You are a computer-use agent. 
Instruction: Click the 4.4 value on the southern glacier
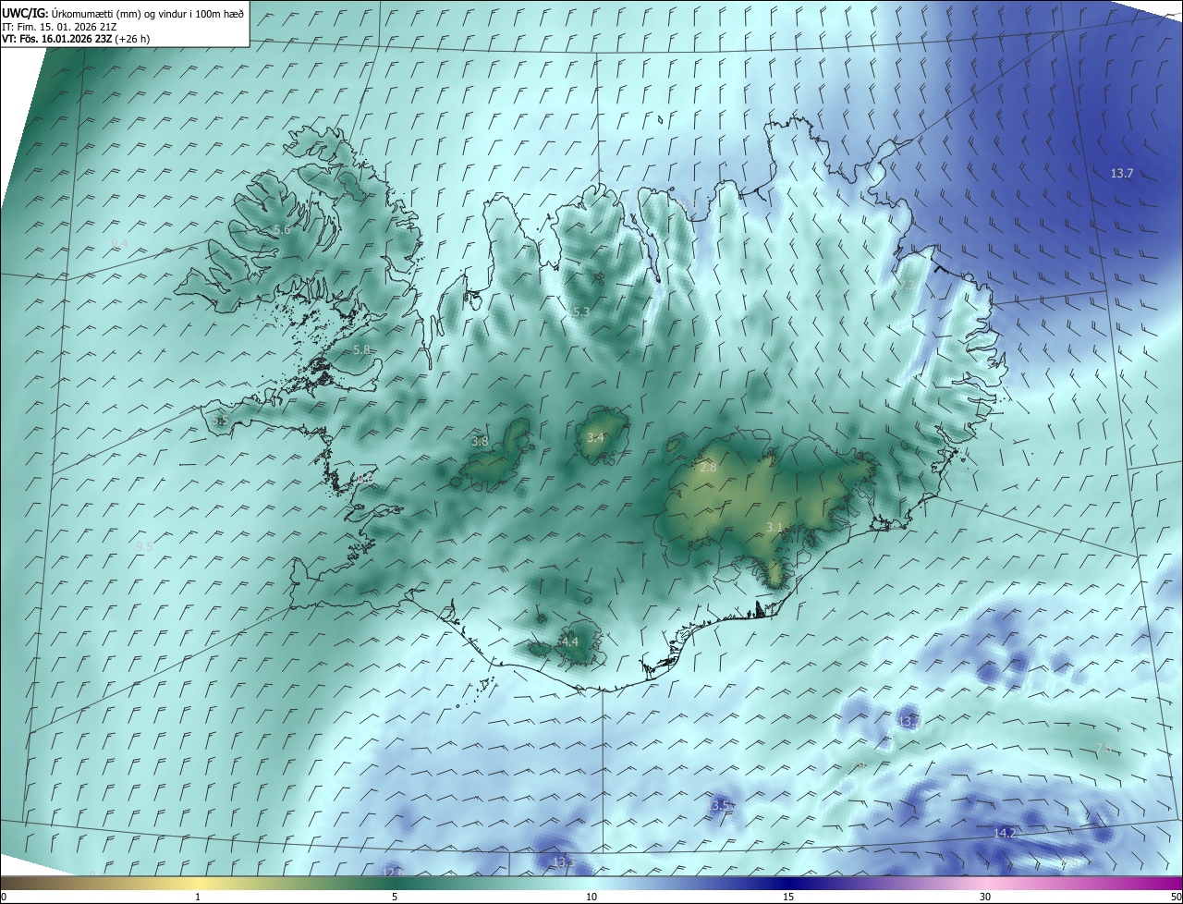pos(569,641)
